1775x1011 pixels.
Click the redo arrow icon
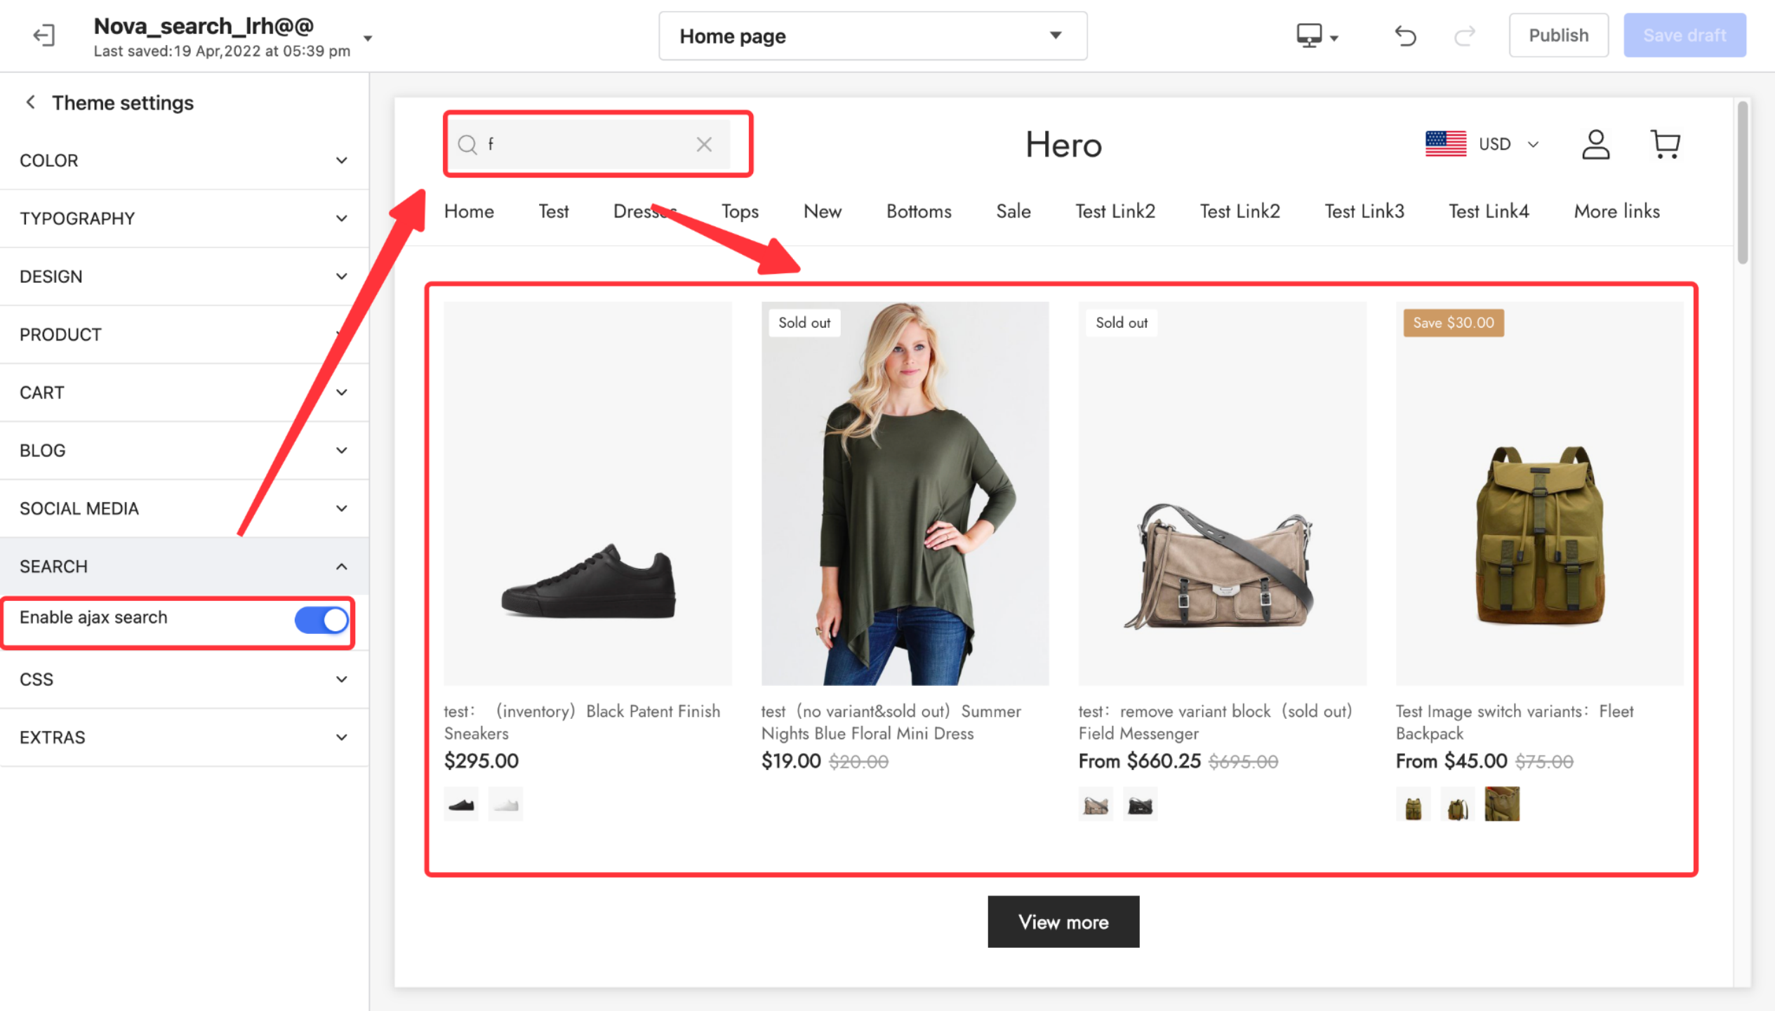pyautogui.click(x=1464, y=35)
